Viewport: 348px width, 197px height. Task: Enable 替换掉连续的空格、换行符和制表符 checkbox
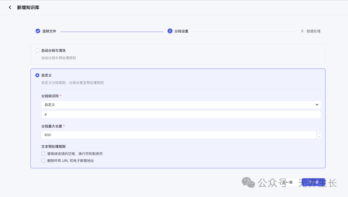43,154
